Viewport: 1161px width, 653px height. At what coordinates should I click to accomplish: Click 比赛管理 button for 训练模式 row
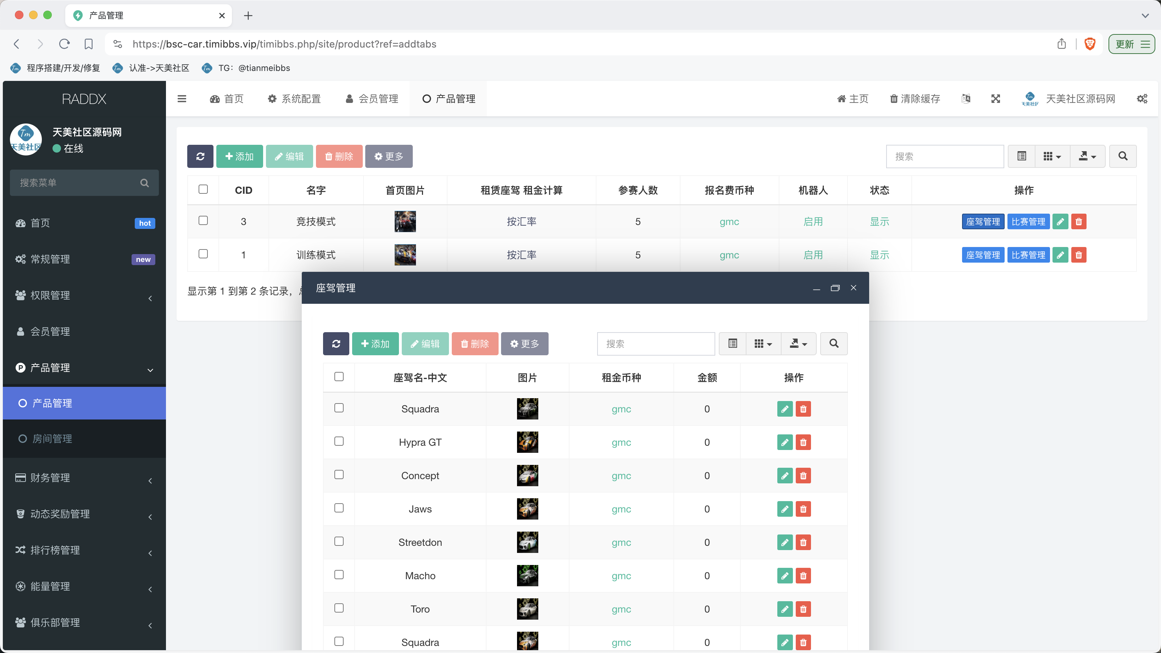(1028, 255)
